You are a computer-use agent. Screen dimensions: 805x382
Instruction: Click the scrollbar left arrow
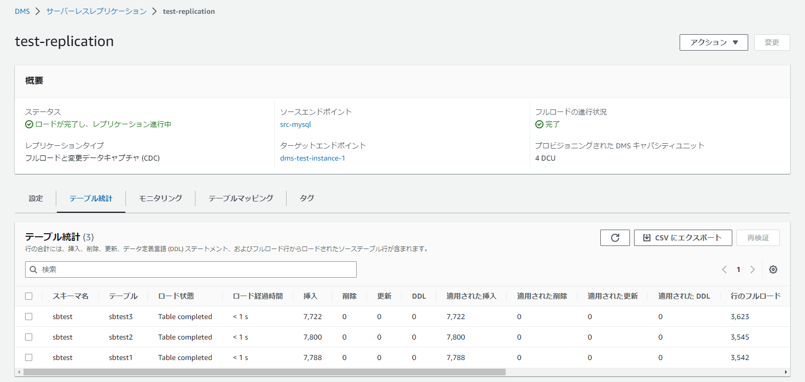point(19,372)
